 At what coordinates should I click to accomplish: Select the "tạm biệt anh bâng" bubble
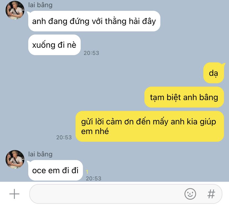(x=184, y=97)
